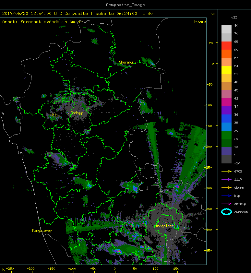Click the Composite_Image title text

click(125, 5)
